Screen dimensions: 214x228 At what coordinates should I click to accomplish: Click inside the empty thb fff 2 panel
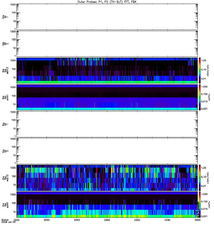(107, 44)
